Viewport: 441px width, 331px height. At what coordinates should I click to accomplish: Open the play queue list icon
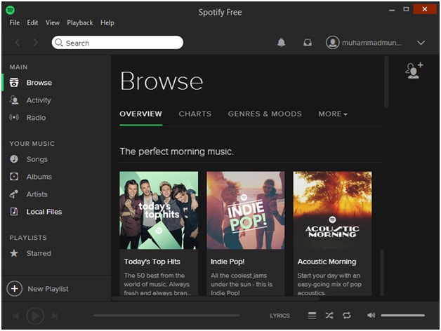312,316
